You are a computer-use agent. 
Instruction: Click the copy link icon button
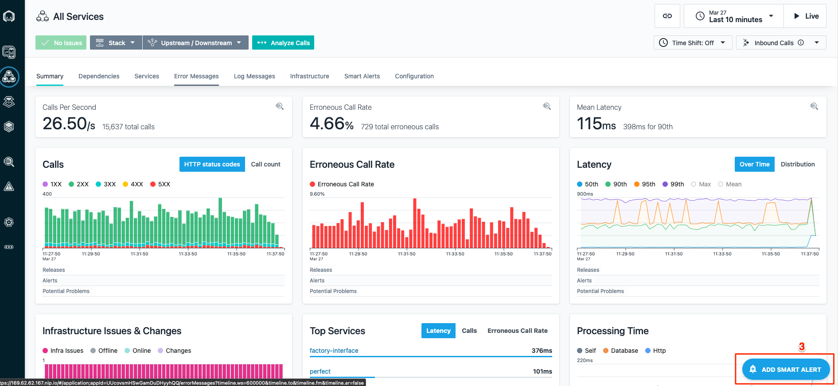667,16
